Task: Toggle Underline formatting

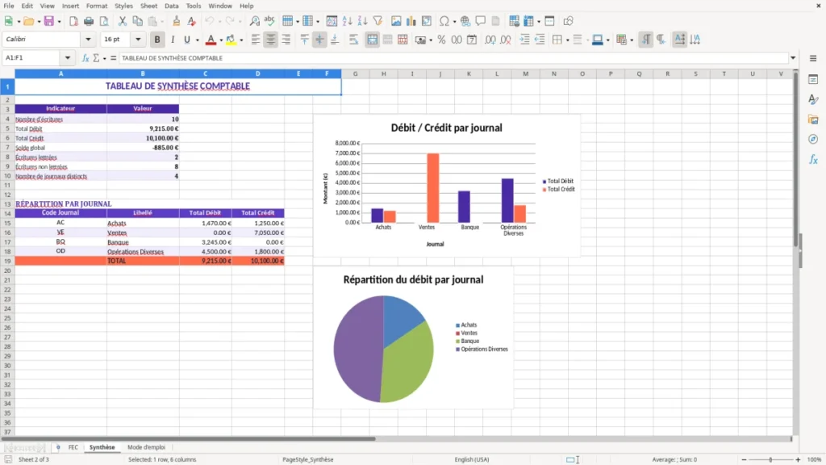Action: 186,40
